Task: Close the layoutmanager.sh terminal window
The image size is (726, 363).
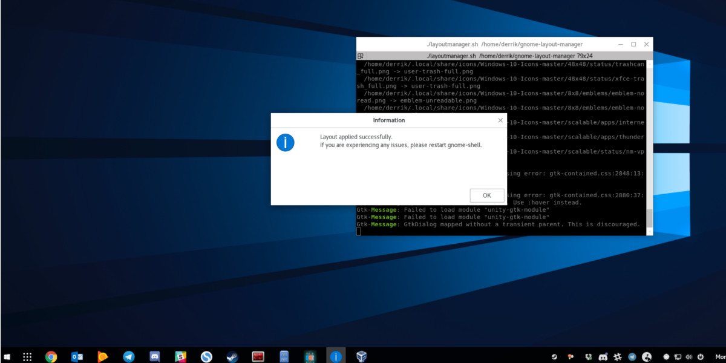Action: point(647,44)
